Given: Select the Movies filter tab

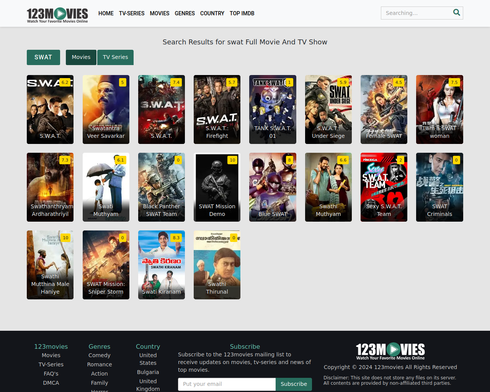Looking at the screenshot, I should point(81,57).
